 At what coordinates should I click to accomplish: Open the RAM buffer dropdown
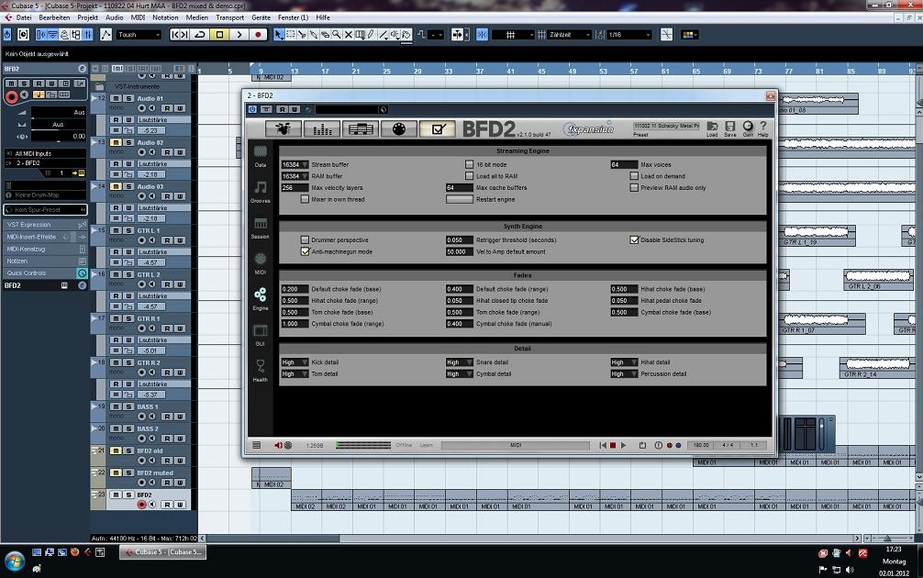click(295, 176)
